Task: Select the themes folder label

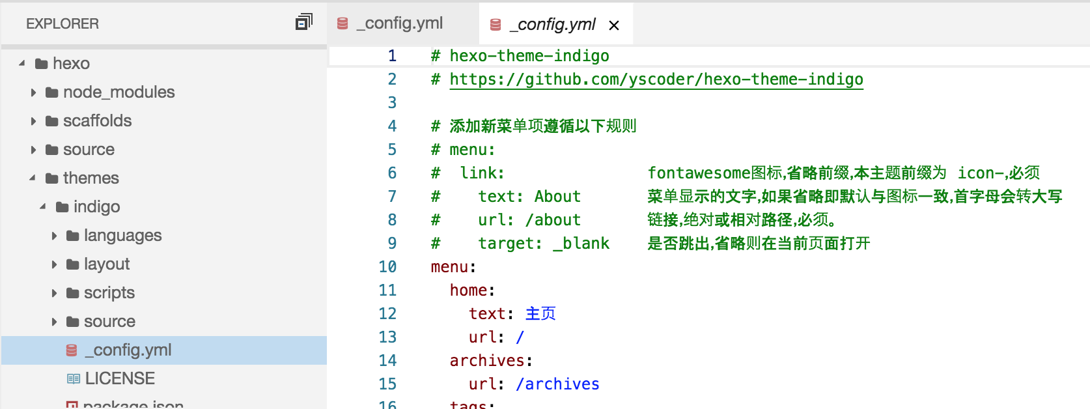Action: click(91, 178)
